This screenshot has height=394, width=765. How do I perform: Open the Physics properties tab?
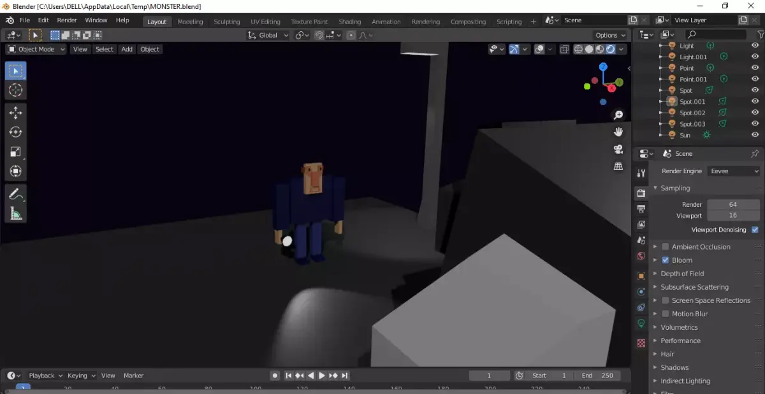pos(641,292)
